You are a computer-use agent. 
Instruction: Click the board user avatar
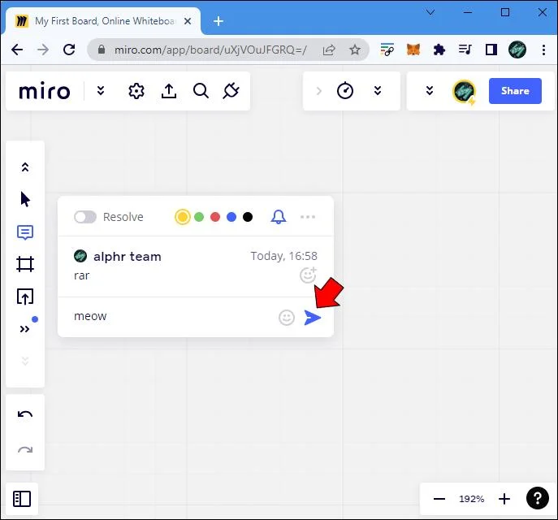tap(464, 91)
